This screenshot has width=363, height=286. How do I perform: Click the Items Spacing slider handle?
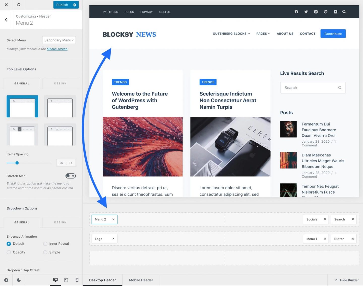pos(17,163)
